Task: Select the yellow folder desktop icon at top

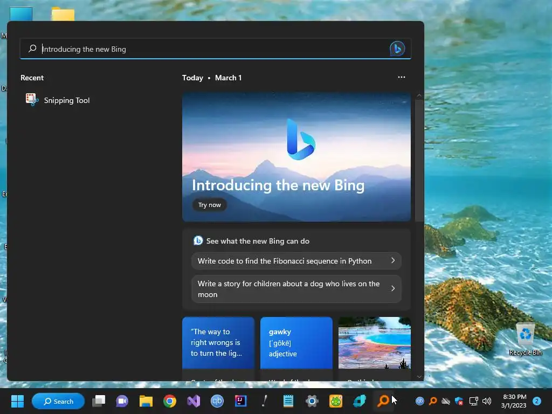Action: coord(63,13)
